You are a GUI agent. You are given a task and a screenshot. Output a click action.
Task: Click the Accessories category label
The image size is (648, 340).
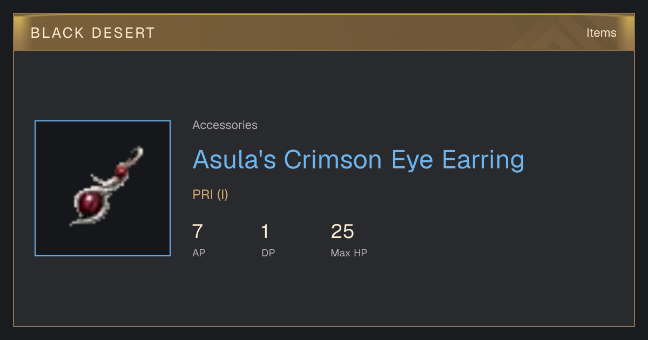[225, 125]
